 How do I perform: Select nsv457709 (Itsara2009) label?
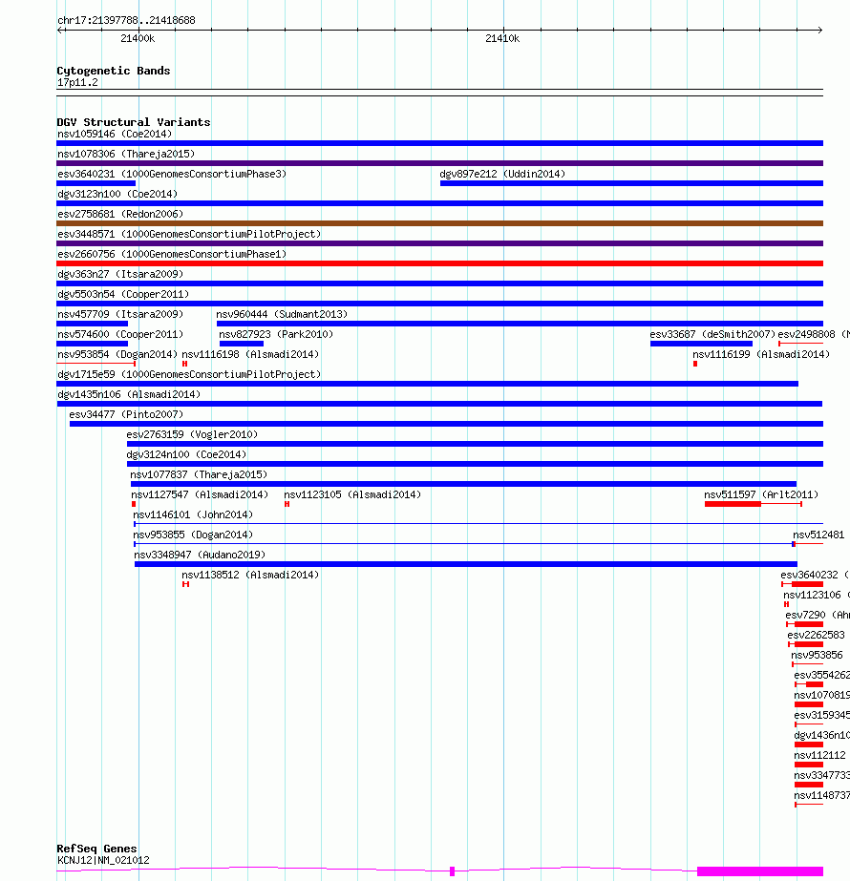click(120, 314)
